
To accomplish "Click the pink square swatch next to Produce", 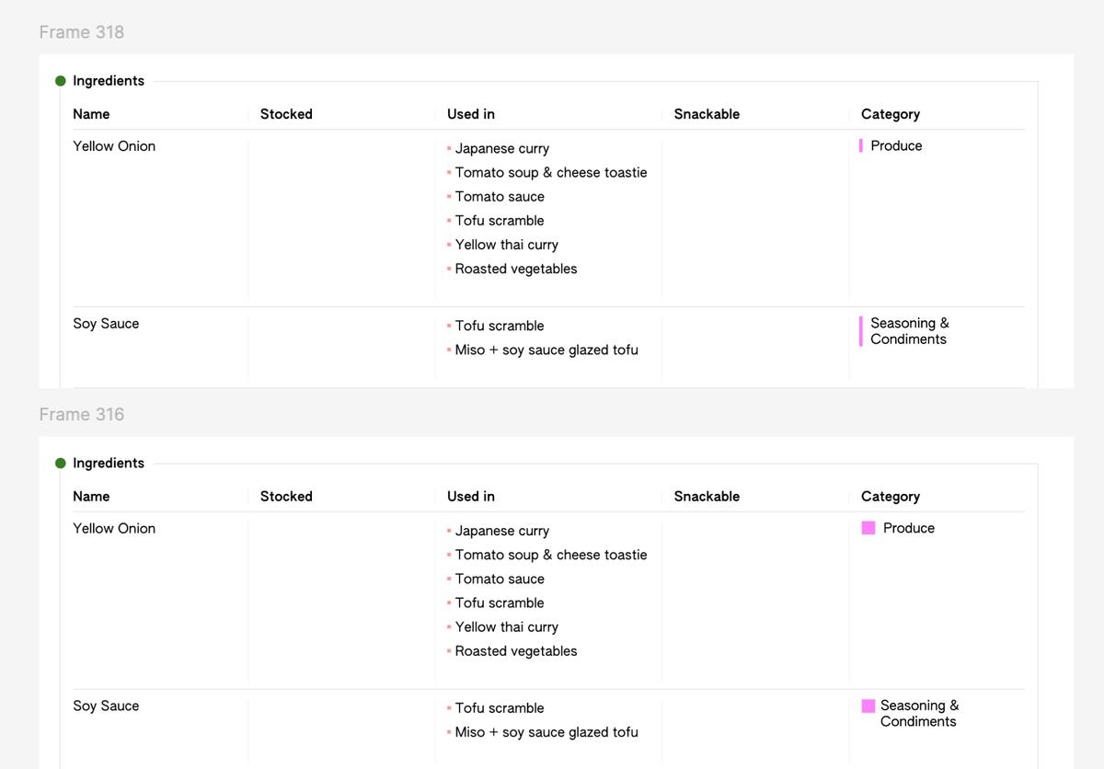I will click(868, 528).
